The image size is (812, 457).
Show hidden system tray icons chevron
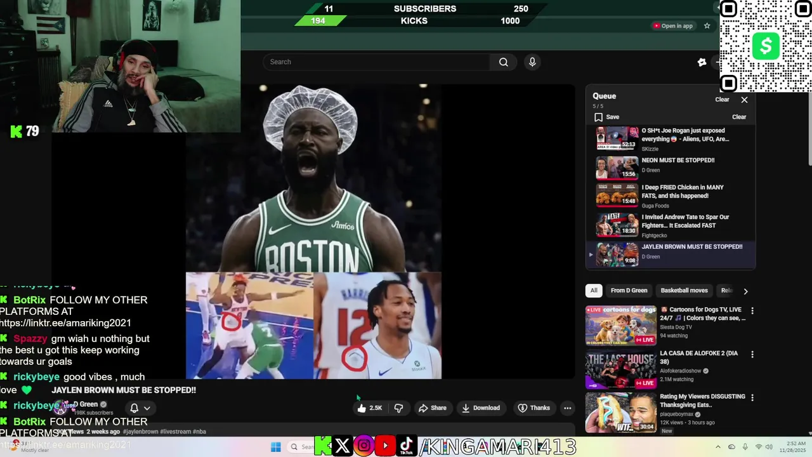(x=717, y=447)
